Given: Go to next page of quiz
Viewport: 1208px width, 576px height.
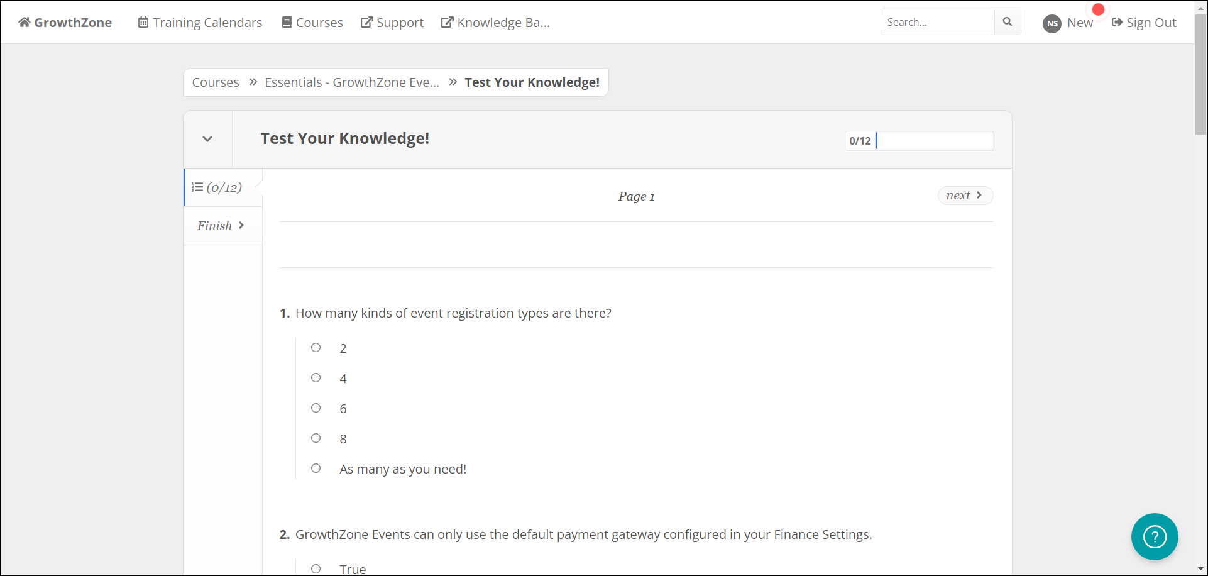Looking at the screenshot, I should coord(965,196).
